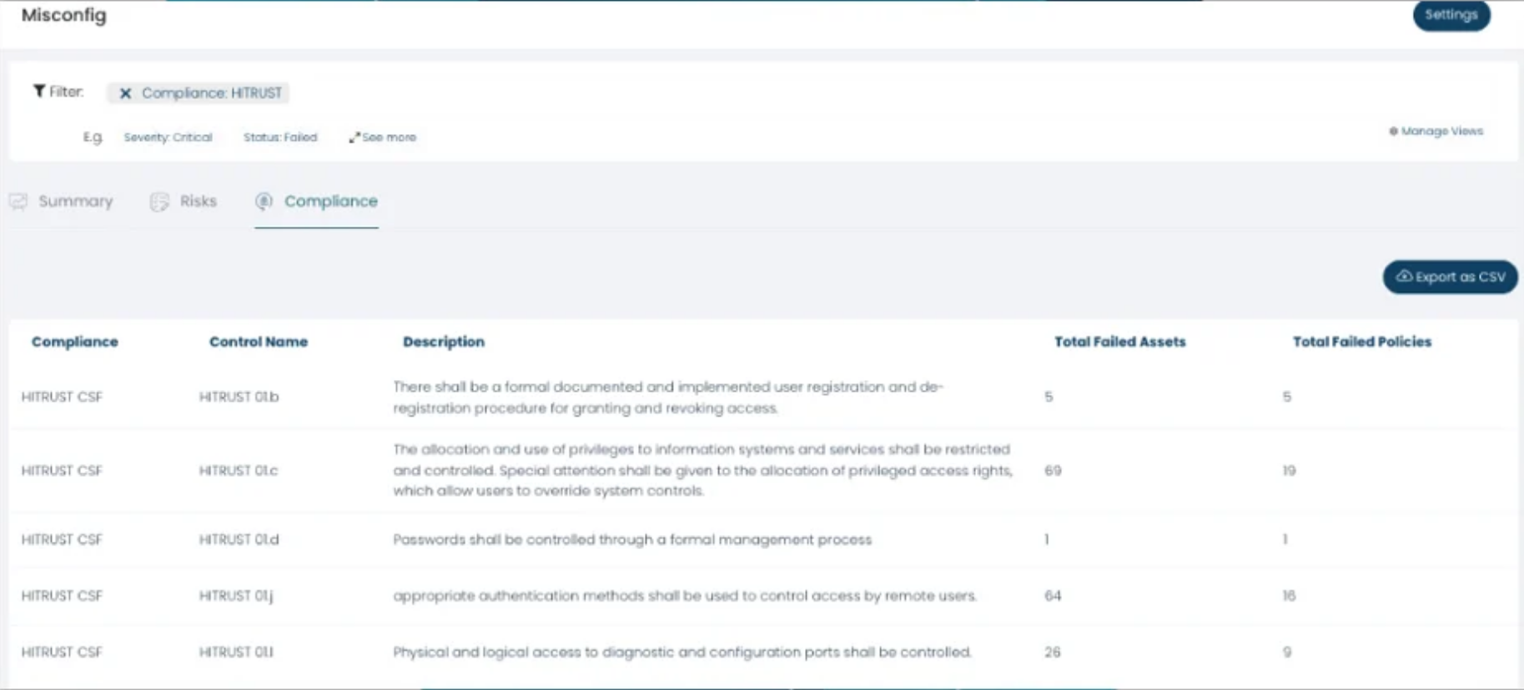Image resolution: width=1524 pixels, height=690 pixels.
Task: Click failed assets count 64
Action: pyautogui.click(x=1053, y=596)
